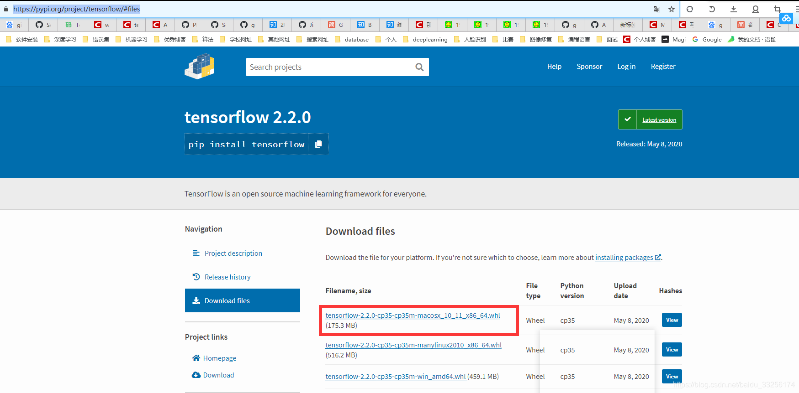This screenshot has width=799, height=393.
Task: Click the external link icon after installing packages
Action: point(658,258)
